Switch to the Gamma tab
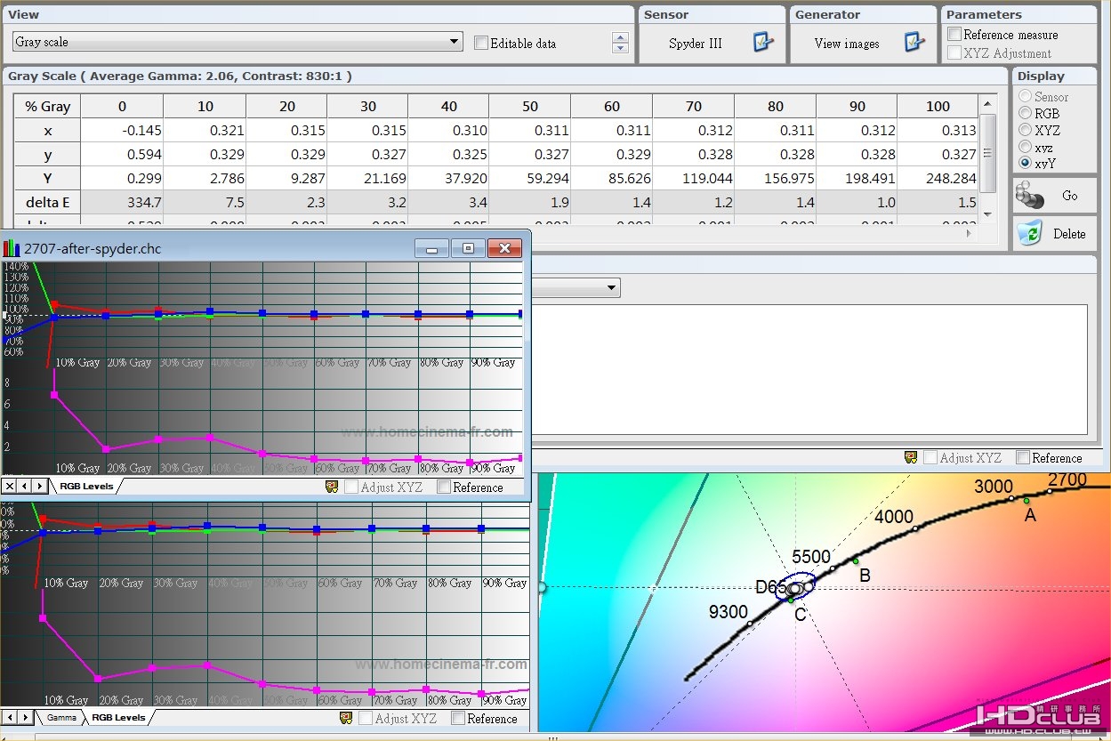Image resolution: width=1111 pixels, height=741 pixels. (x=61, y=717)
